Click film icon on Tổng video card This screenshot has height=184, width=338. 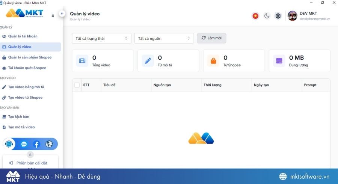click(x=82, y=61)
